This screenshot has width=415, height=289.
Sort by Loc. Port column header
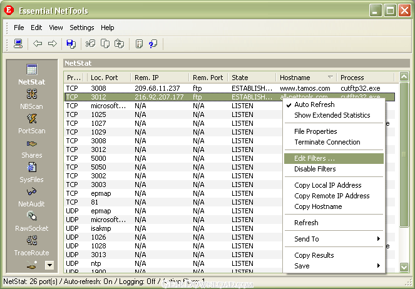108,78
